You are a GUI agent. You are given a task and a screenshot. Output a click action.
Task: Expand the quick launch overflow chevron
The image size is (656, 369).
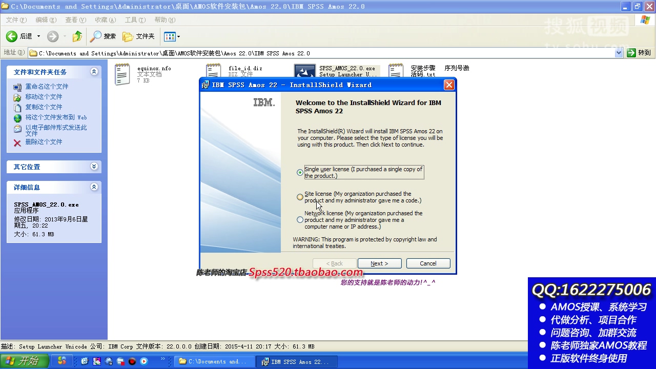tap(163, 359)
